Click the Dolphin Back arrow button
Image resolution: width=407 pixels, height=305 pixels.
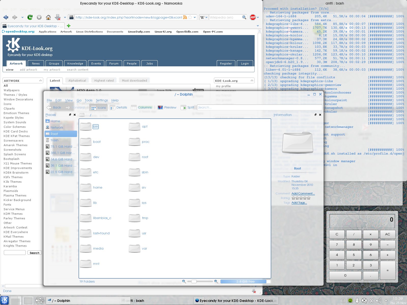click(x=54, y=108)
